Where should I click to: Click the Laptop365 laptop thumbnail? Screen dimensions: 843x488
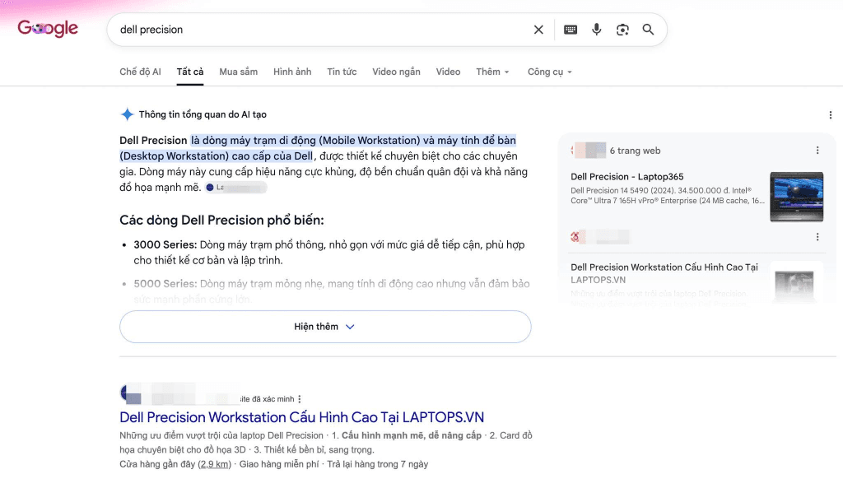pyautogui.click(x=796, y=197)
